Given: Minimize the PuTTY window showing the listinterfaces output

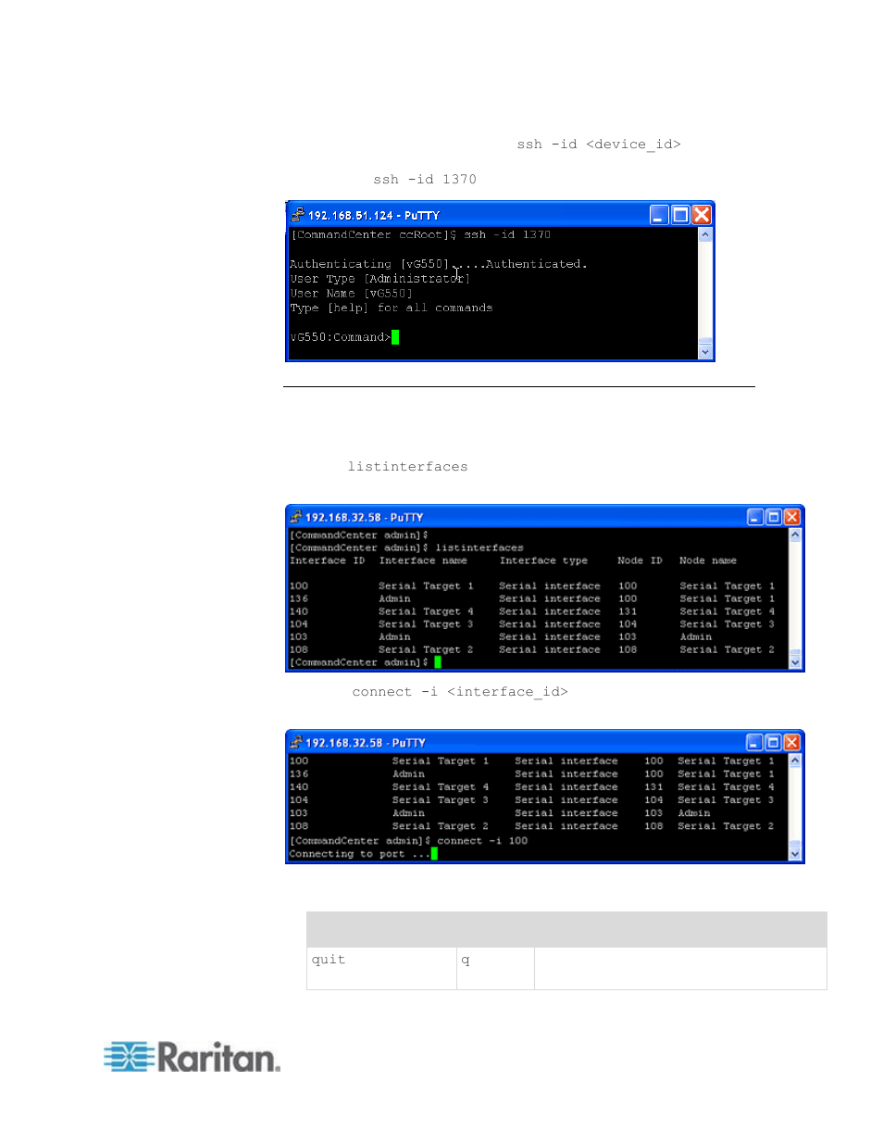Looking at the screenshot, I should tap(755, 517).
